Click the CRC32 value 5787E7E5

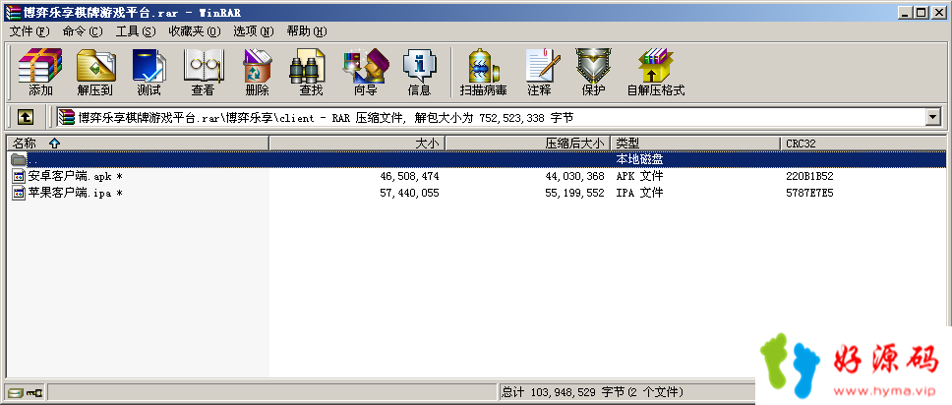tap(809, 193)
